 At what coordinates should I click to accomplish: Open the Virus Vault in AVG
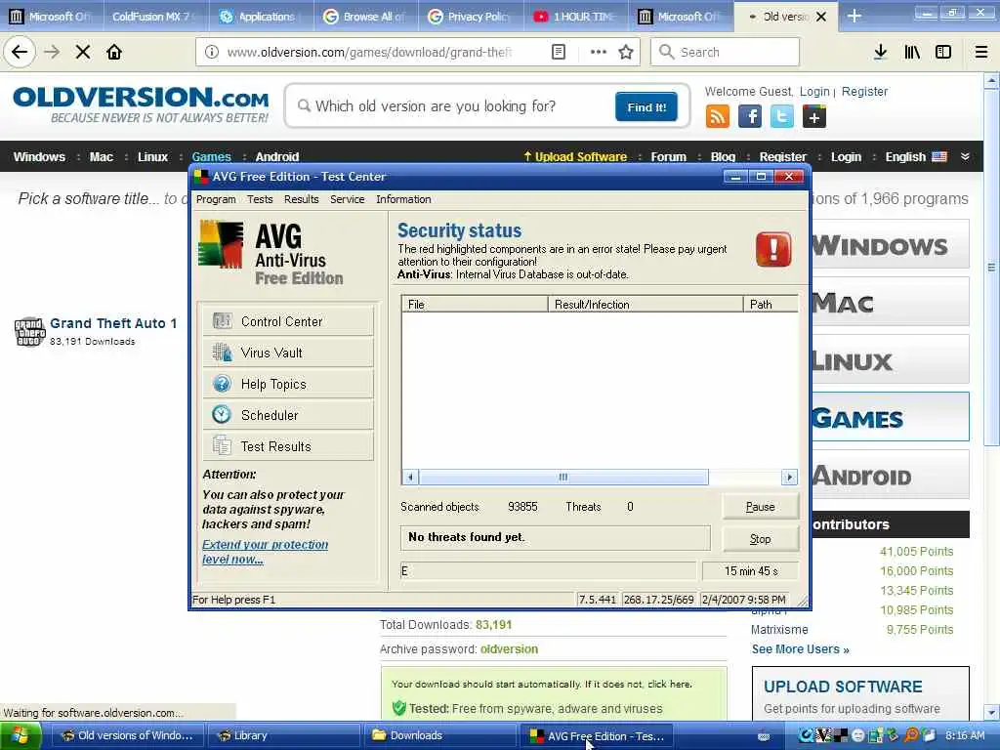pyautogui.click(x=288, y=353)
